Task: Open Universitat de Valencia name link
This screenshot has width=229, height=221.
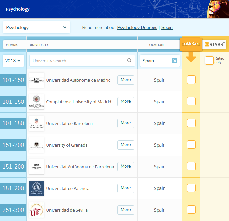Action: click(68, 188)
